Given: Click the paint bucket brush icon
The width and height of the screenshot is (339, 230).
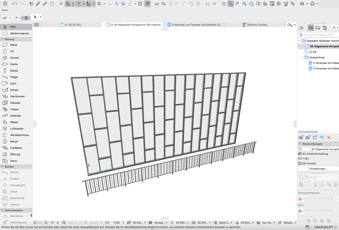Looking at the screenshot, I should [x=286, y=4].
